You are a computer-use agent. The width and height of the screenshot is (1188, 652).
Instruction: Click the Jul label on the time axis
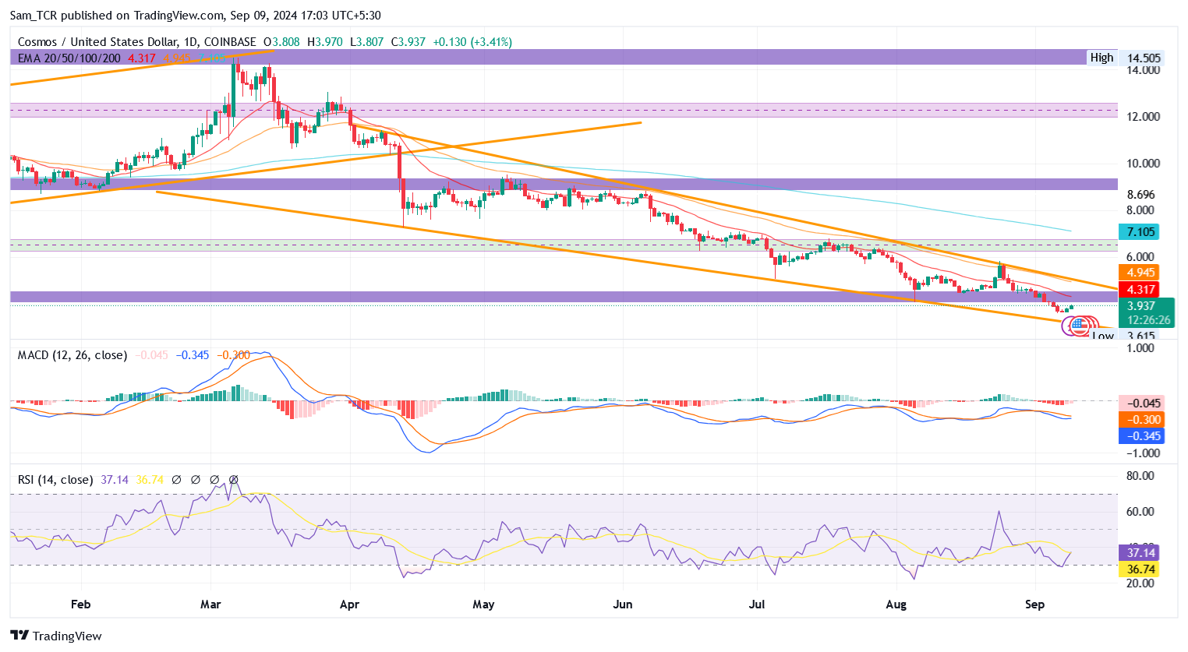point(757,604)
